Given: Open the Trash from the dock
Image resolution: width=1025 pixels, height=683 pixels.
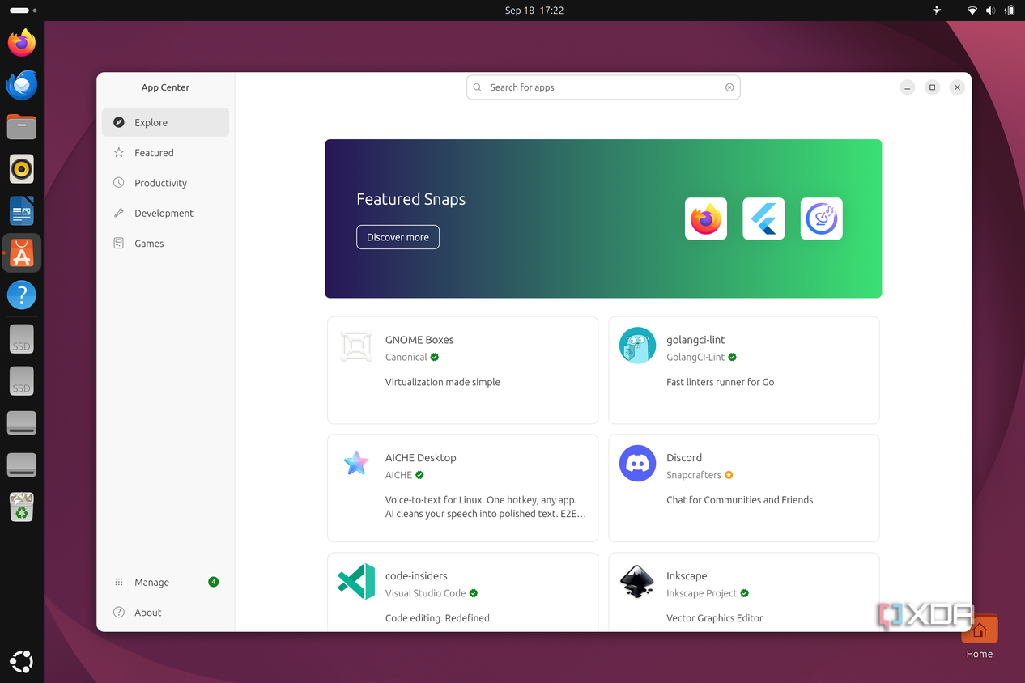Looking at the screenshot, I should click(x=22, y=507).
